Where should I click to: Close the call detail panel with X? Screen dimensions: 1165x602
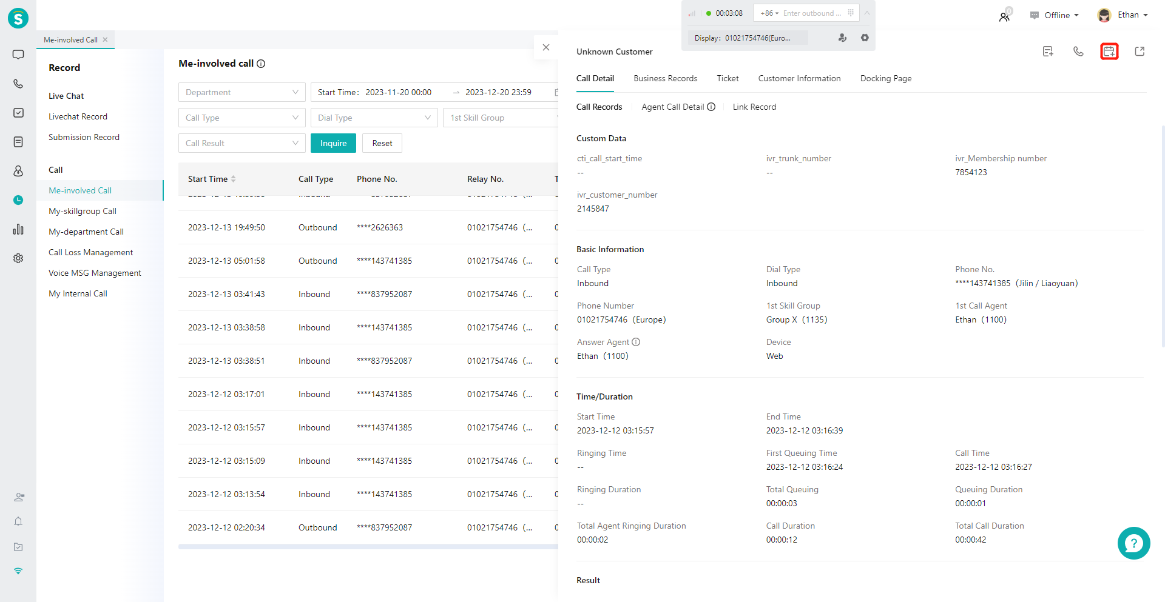tap(546, 47)
